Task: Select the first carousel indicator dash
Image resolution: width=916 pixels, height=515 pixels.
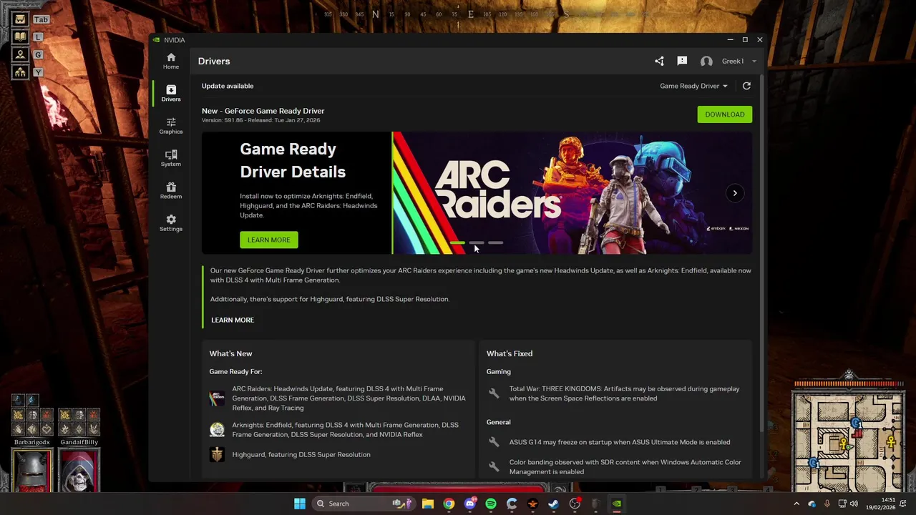Action: tap(457, 243)
